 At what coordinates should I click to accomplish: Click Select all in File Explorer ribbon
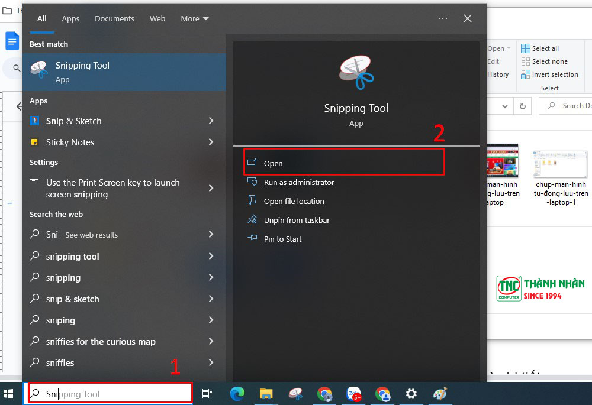click(x=540, y=48)
